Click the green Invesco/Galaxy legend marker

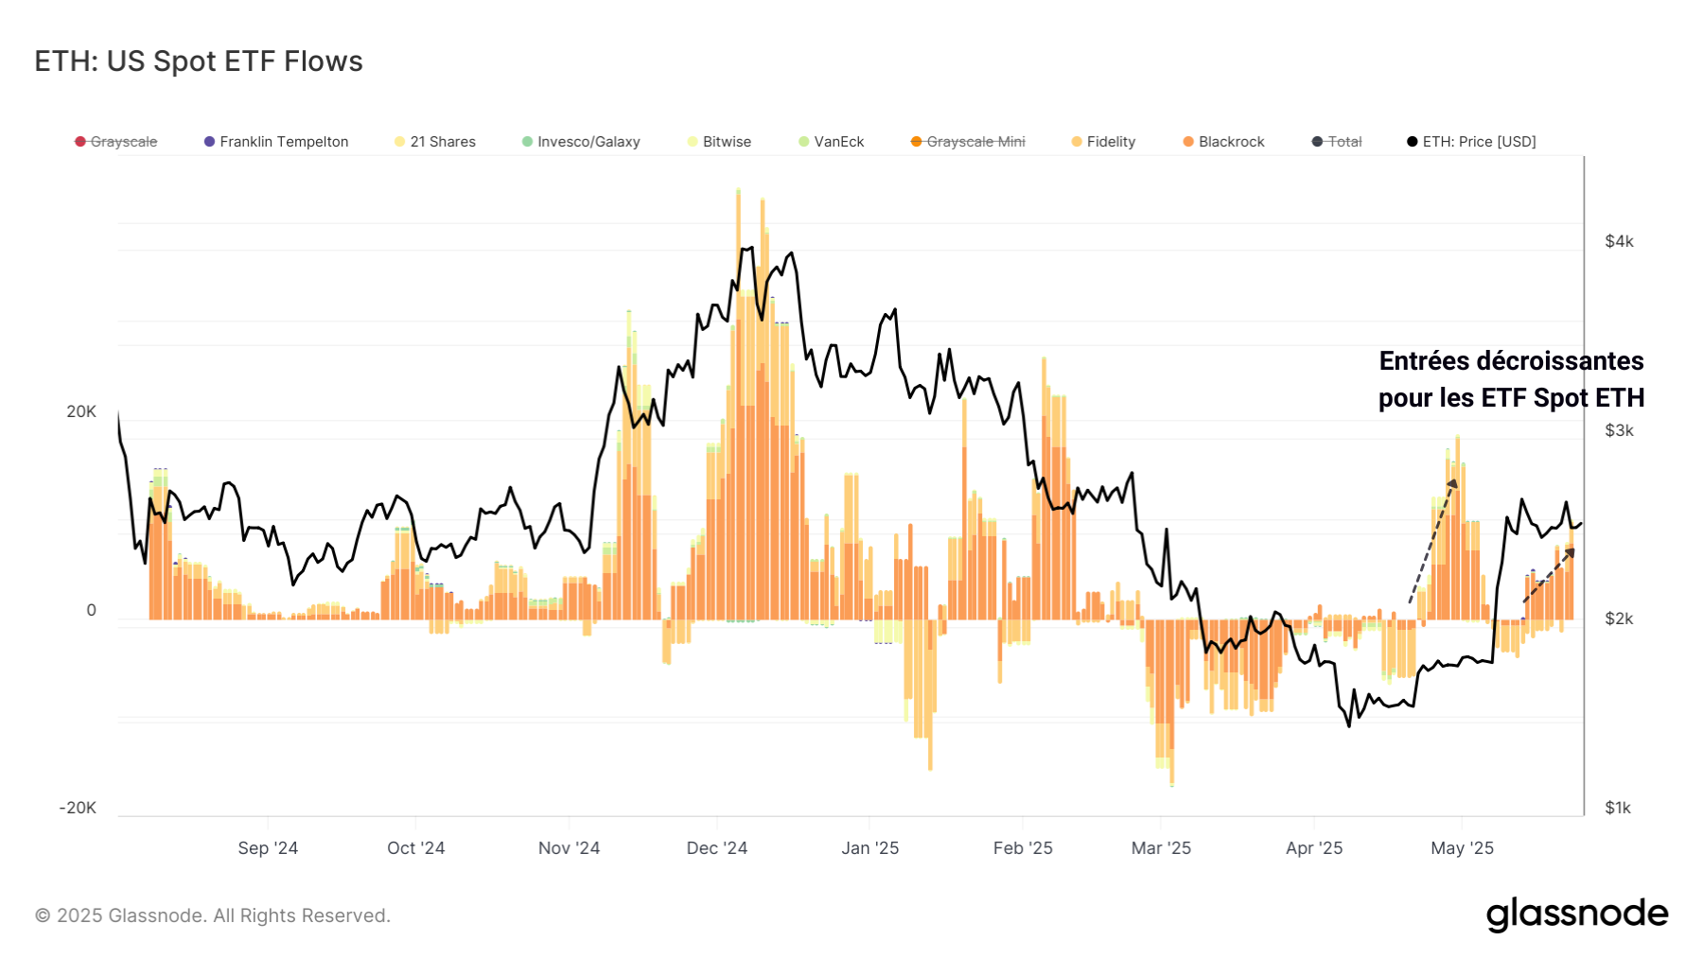pyautogui.click(x=527, y=142)
